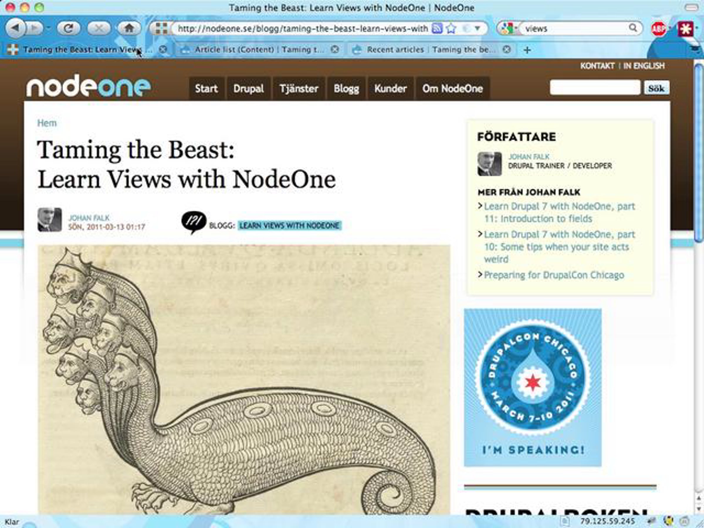Image resolution: width=704 pixels, height=528 pixels.
Task: Click the Sök search button
Action: click(x=656, y=88)
